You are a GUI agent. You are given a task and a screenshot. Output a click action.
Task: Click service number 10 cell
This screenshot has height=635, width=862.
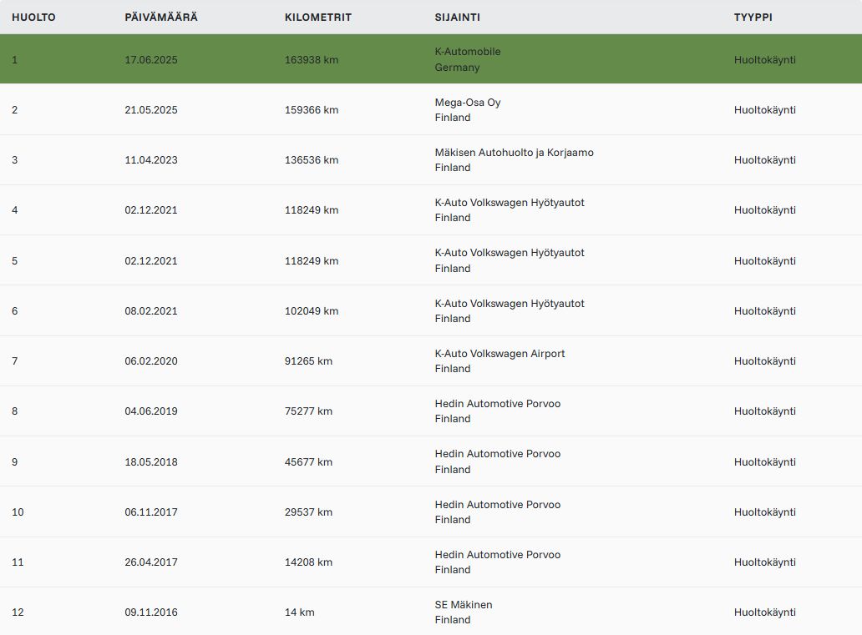click(18, 512)
